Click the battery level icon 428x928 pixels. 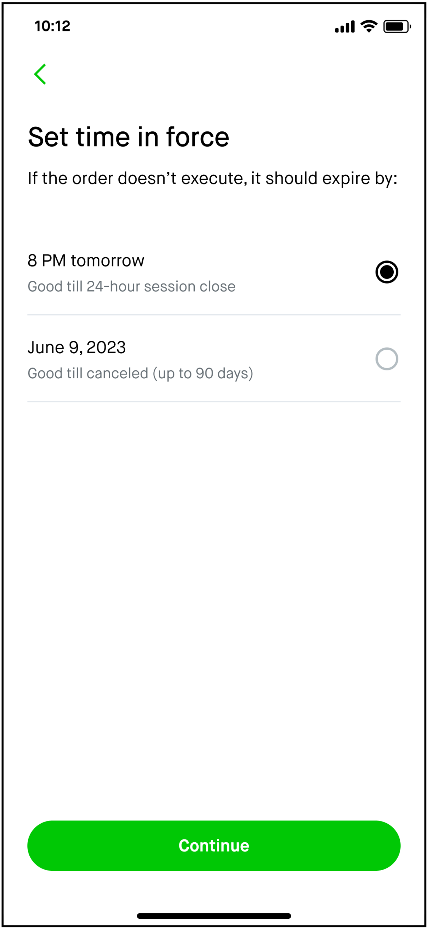[397, 27]
